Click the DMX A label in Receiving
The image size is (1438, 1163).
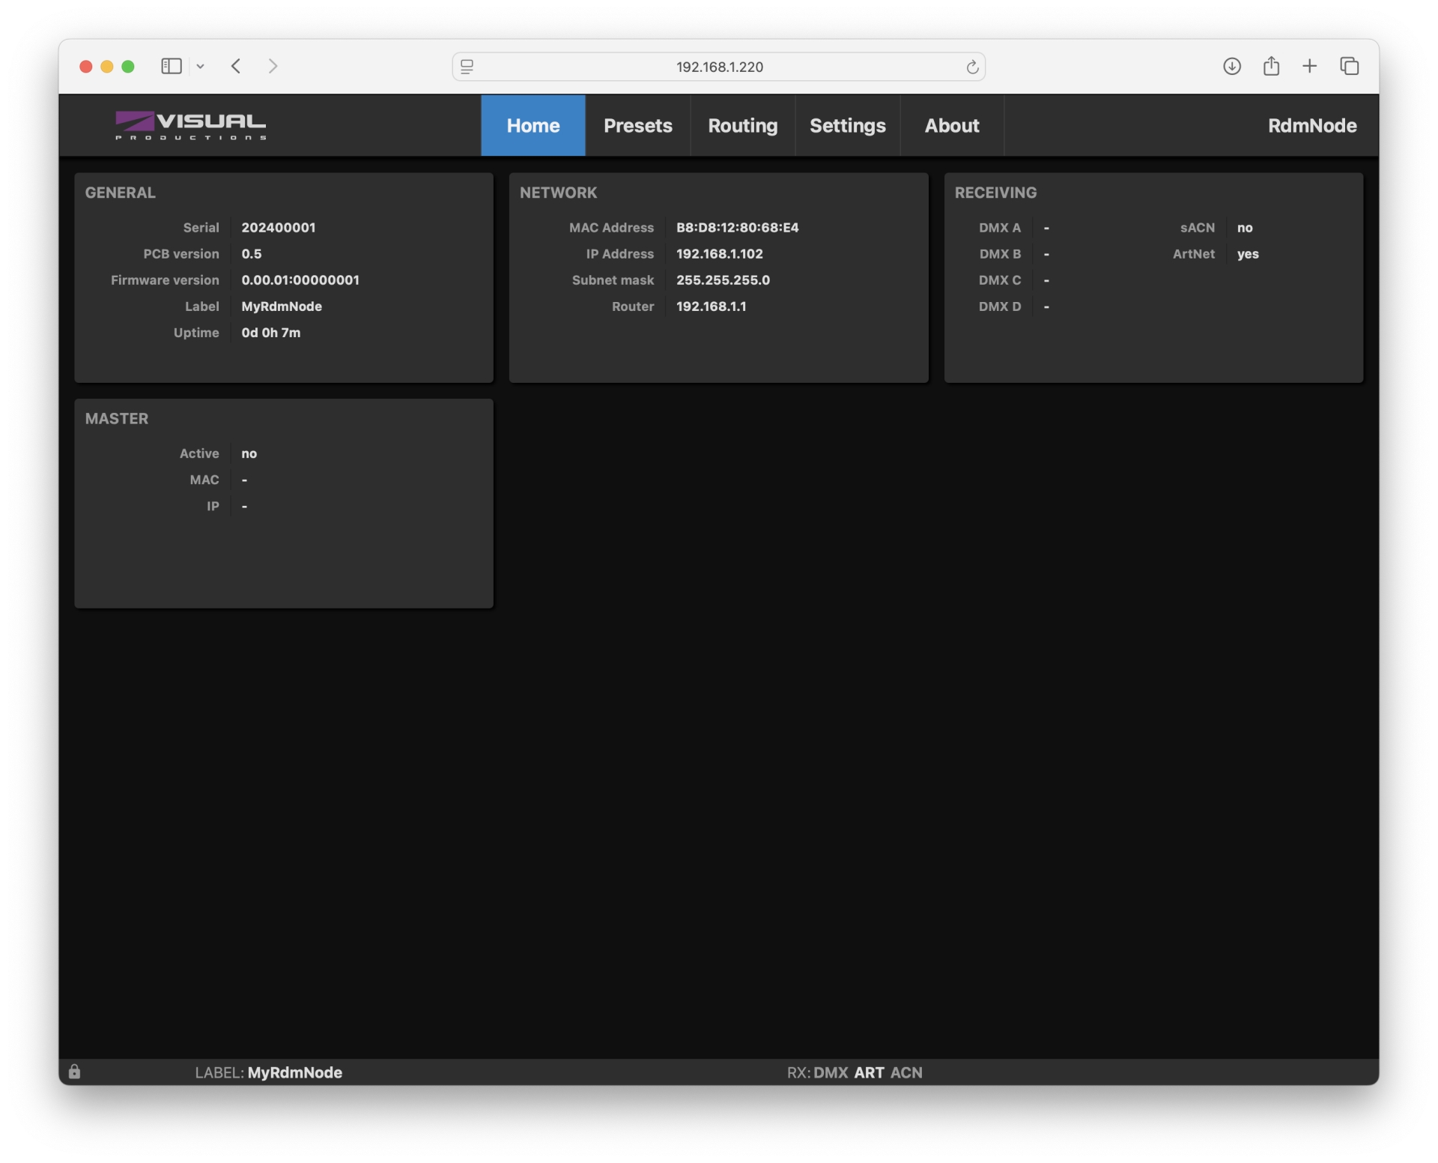(1000, 227)
